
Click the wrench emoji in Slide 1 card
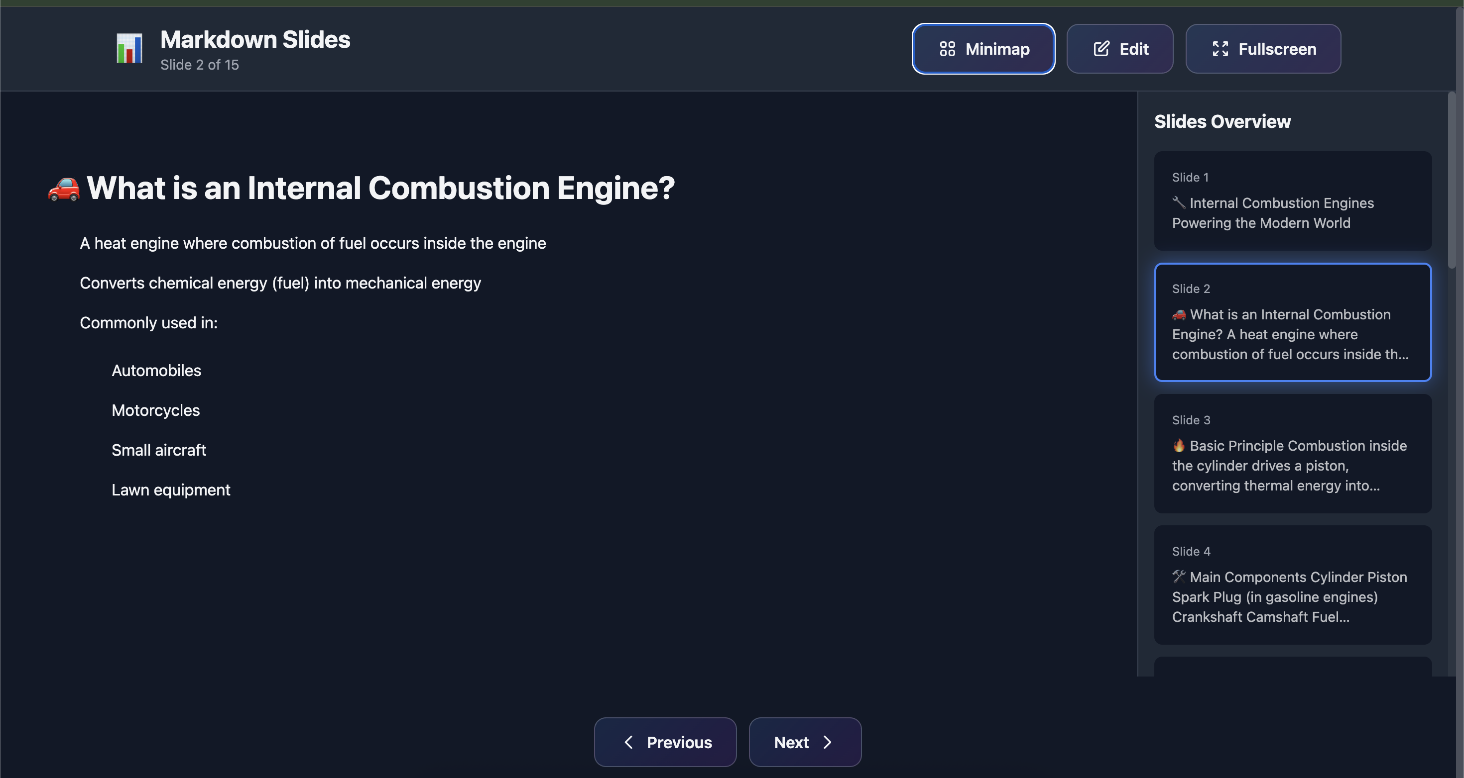pyautogui.click(x=1179, y=203)
